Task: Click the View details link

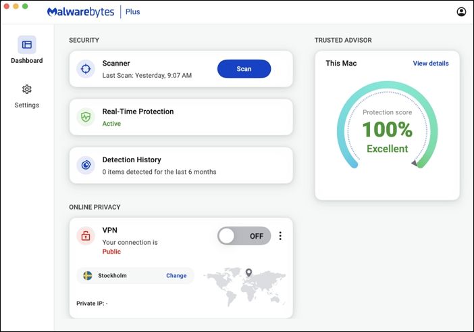Action: 430,64
